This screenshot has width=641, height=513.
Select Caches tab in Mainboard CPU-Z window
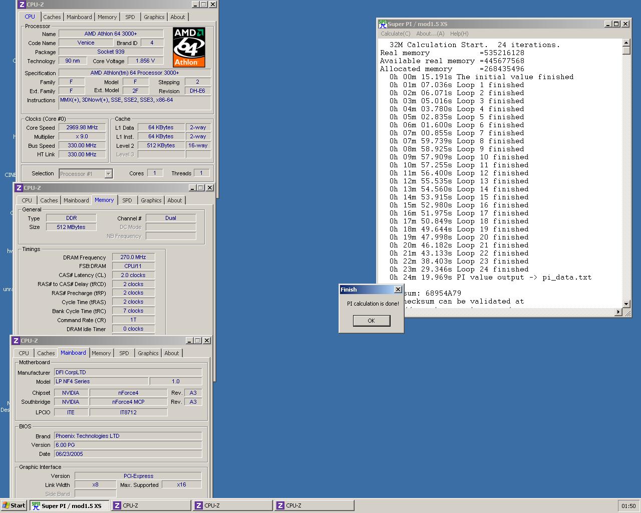pyautogui.click(x=46, y=353)
